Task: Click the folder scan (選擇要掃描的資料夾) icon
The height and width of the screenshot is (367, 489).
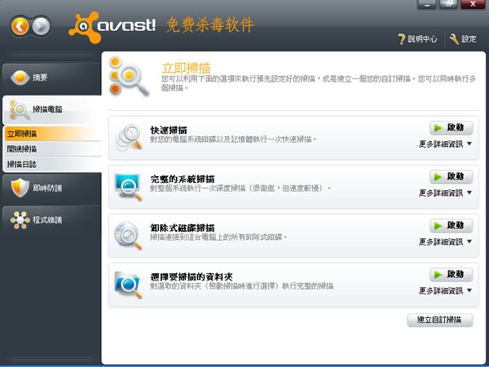Action: (130, 282)
